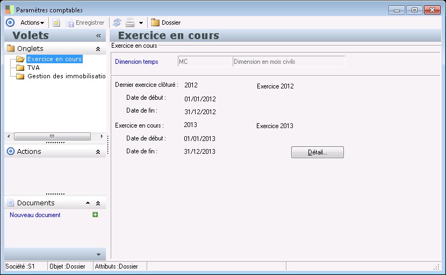This screenshot has height=275, width=446.
Task: Click the 31/12/2012 end date value
Action: 200,112
